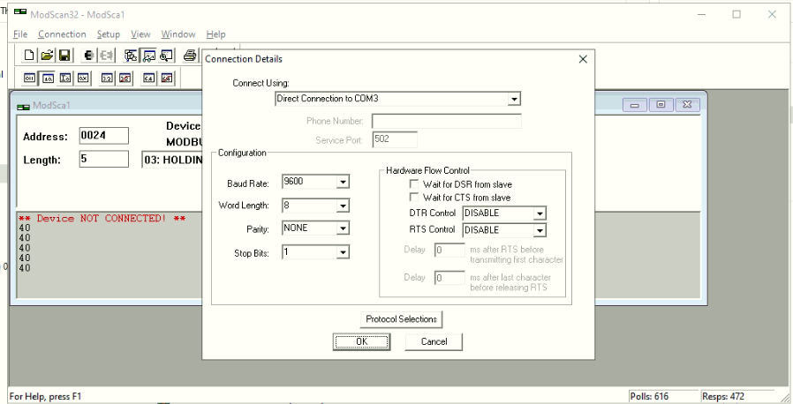Open the RTS Control dropdown
793x404 pixels.
[540, 230]
